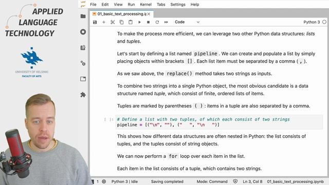This screenshot has height=185, width=329.
Task: Open the open tabs sidebar panel
Action: tap(83, 79)
